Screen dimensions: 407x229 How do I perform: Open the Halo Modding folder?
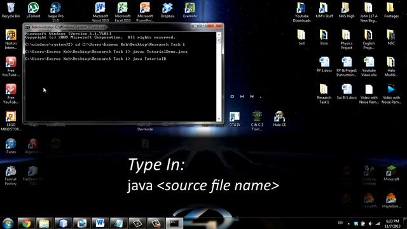pos(391,66)
